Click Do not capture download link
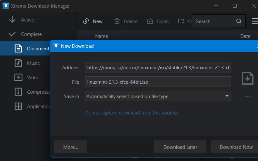 click(132, 113)
